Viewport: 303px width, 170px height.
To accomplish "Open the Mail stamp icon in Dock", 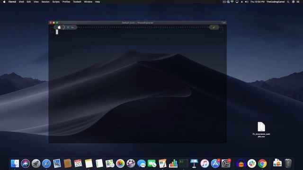I will pyautogui.click(x=57, y=163).
